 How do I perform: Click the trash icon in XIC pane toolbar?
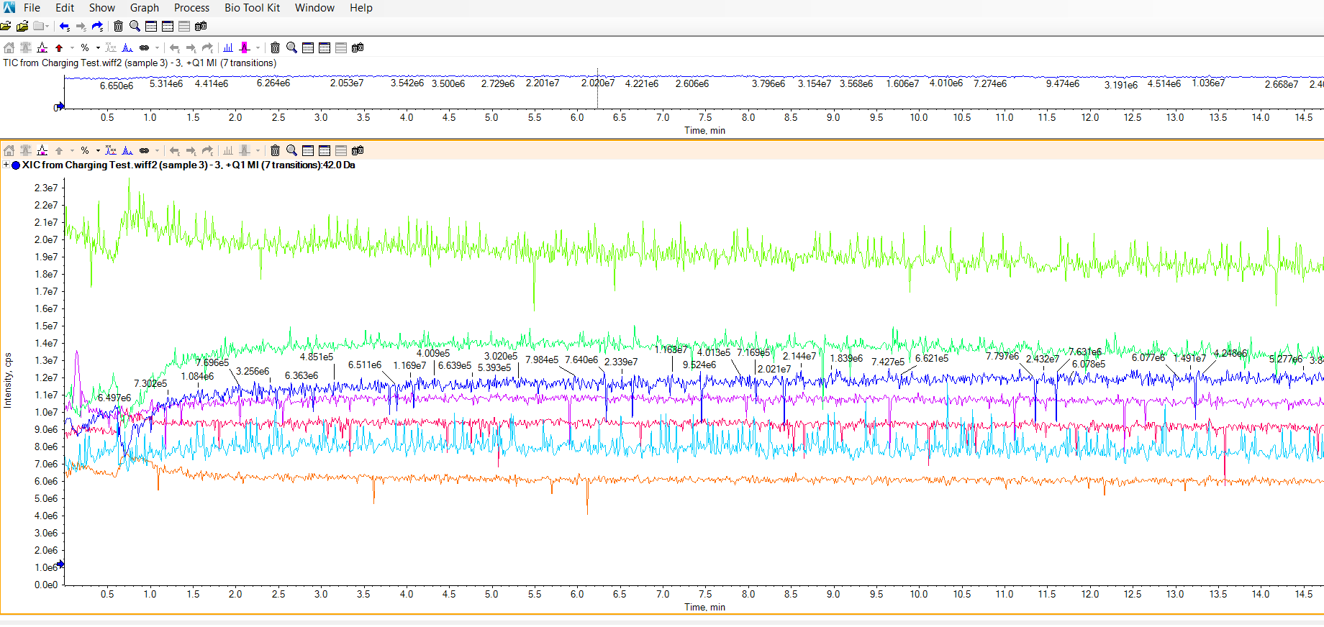pyautogui.click(x=275, y=151)
